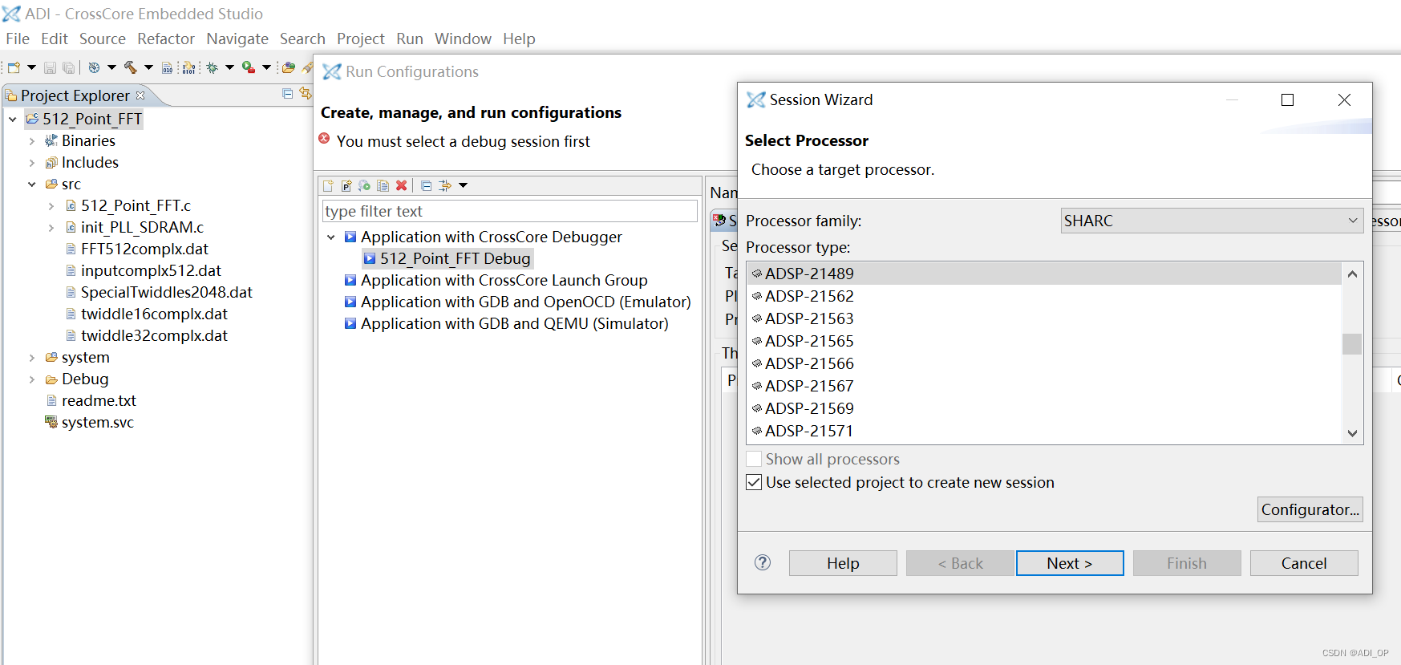The width and height of the screenshot is (1401, 665).
Task: Select ADSP-21489 processor
Action: click(x=1045, y=274)
